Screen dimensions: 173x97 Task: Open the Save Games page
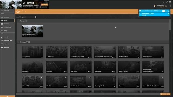coord(7,47)
